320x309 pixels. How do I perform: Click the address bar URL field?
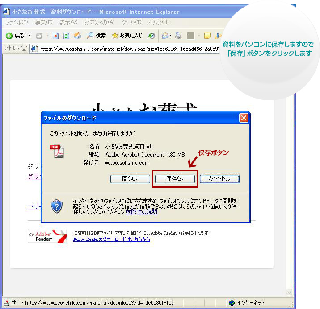coord(125,49)
